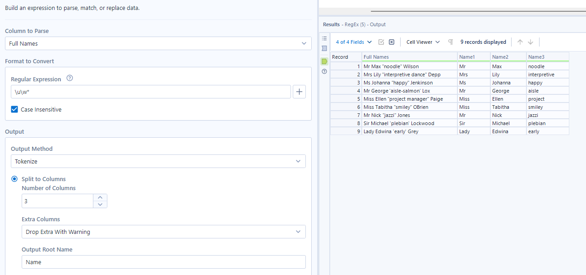Decrease Number of Columns with down stepper
586x275 pixels.
tap(100, 205)
